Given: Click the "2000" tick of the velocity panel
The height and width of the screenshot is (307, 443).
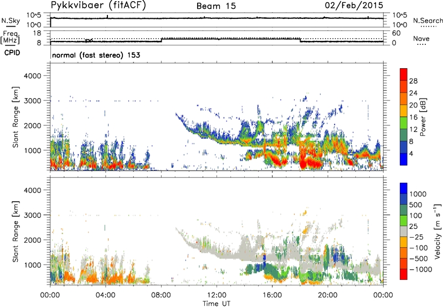Looking at the screenshot, I should 33,240.
